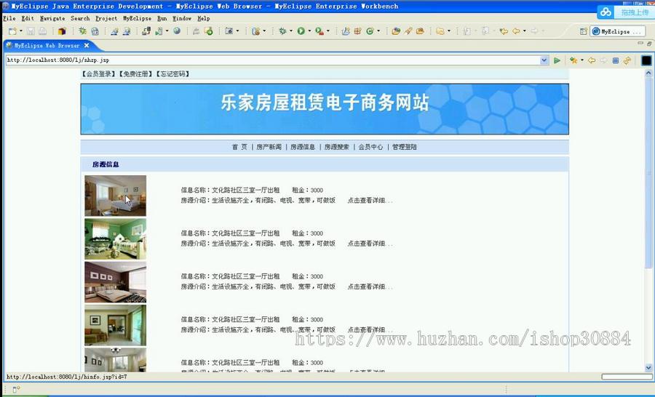655x397 pixels.
Task: Click the green children's room thumbnail
Action: [115, 238]
